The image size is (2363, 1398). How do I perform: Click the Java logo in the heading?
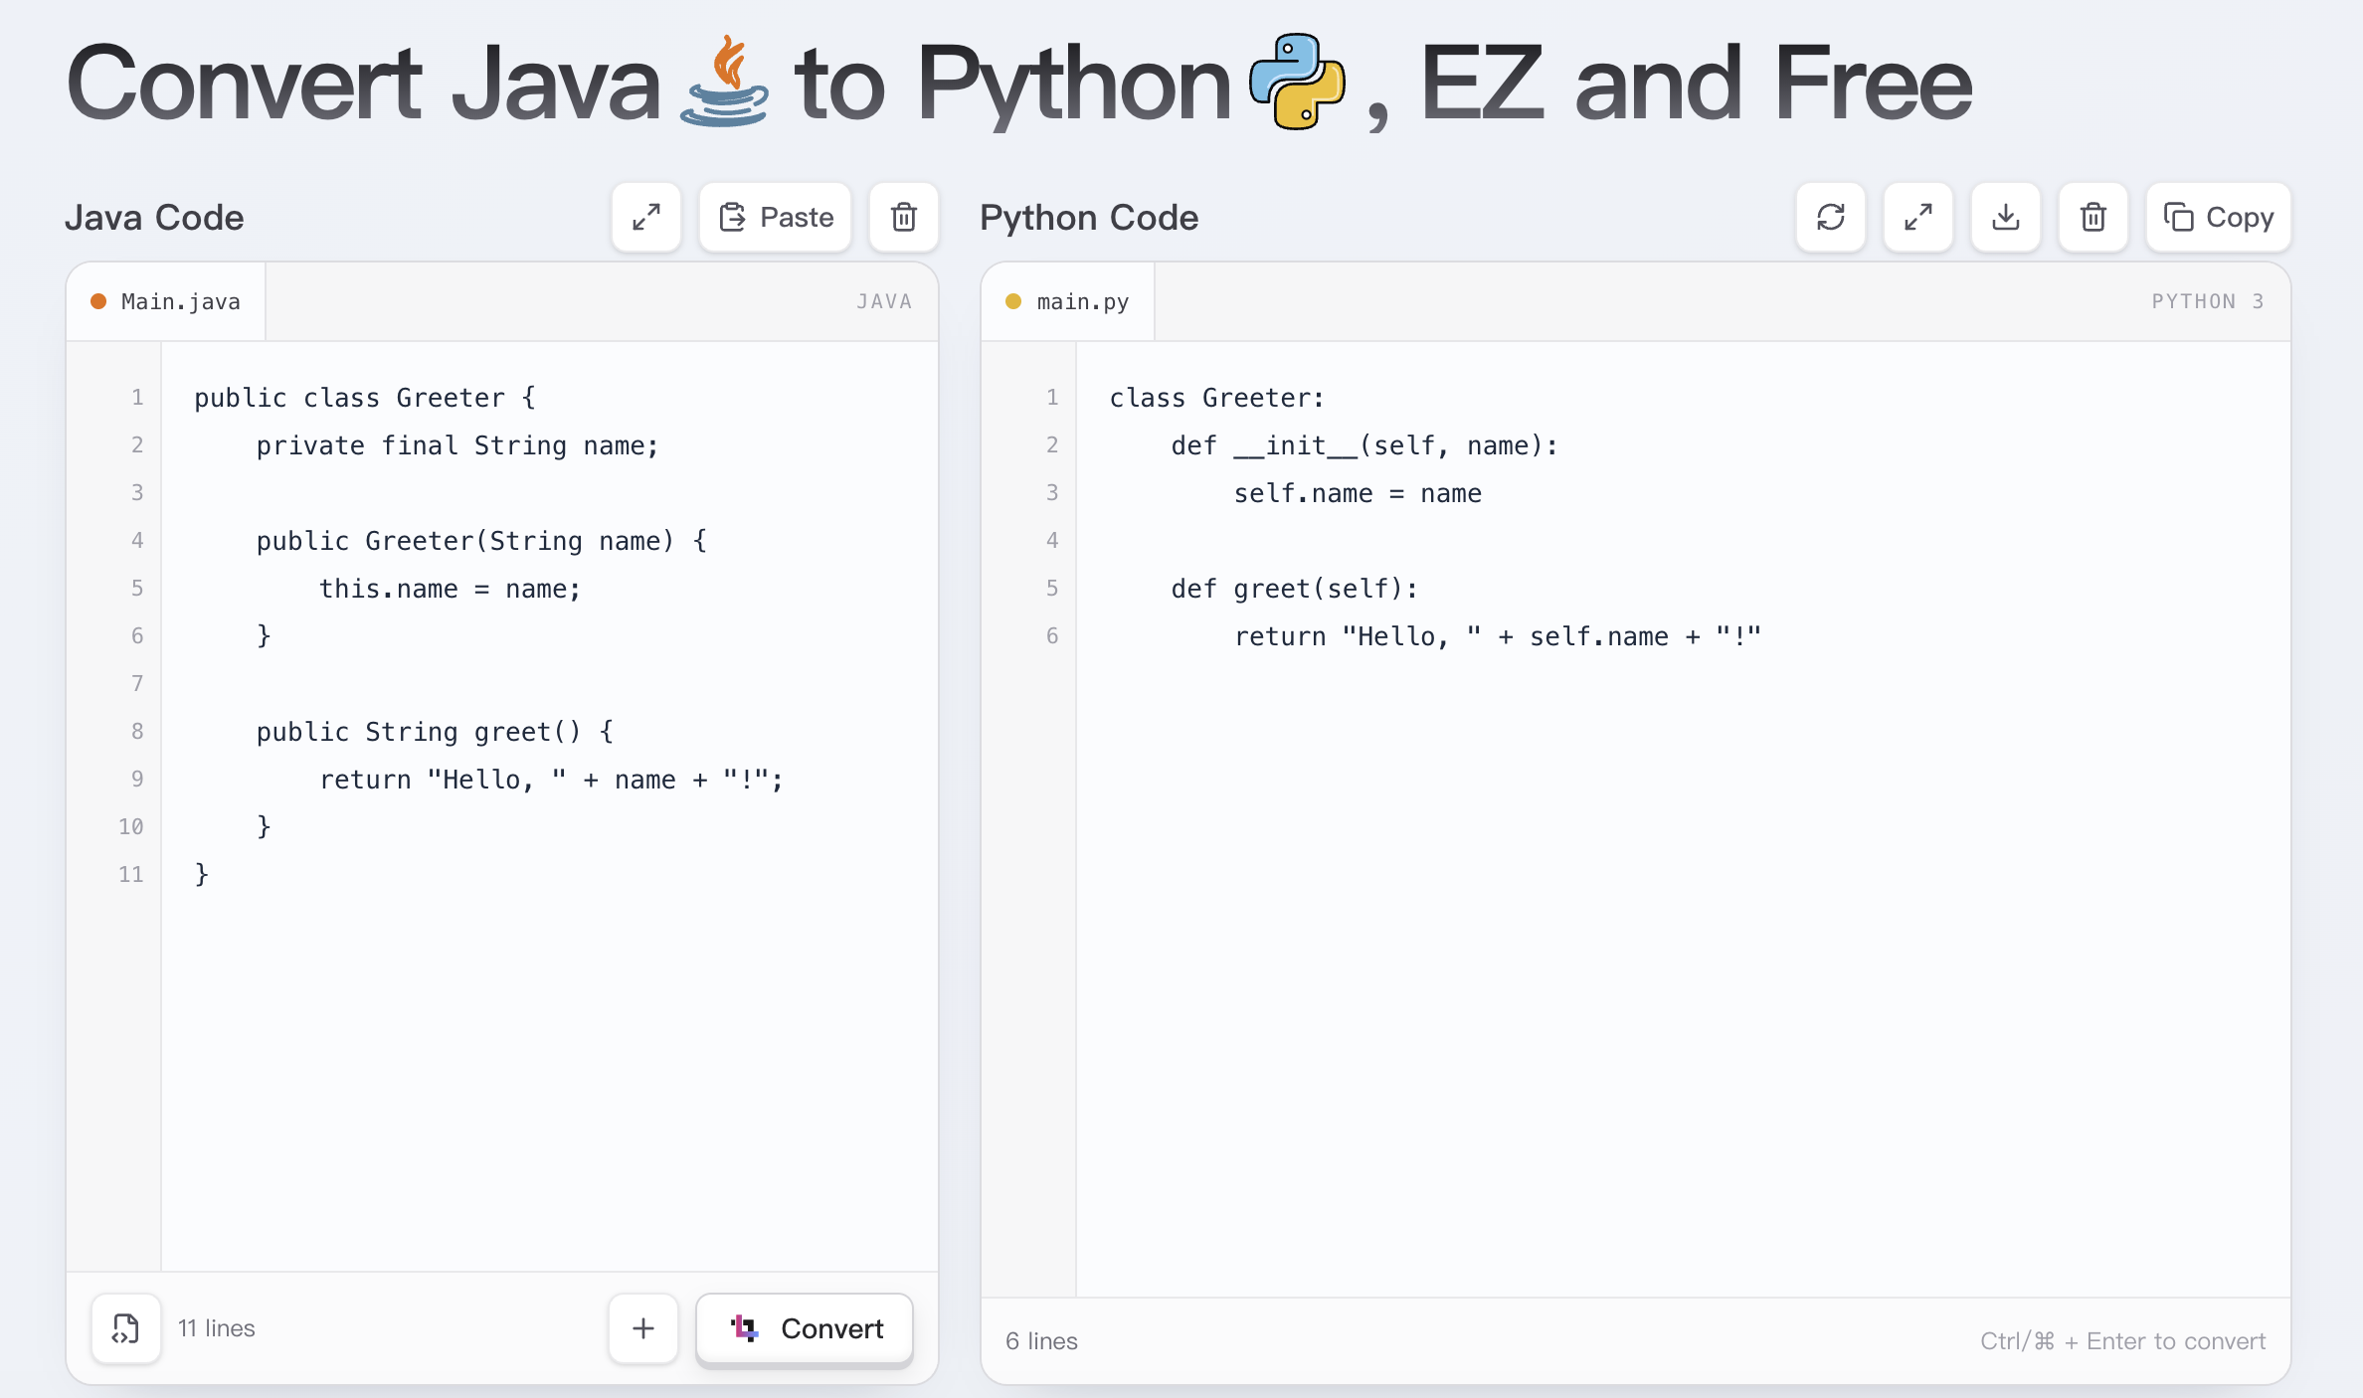point(725,82)
